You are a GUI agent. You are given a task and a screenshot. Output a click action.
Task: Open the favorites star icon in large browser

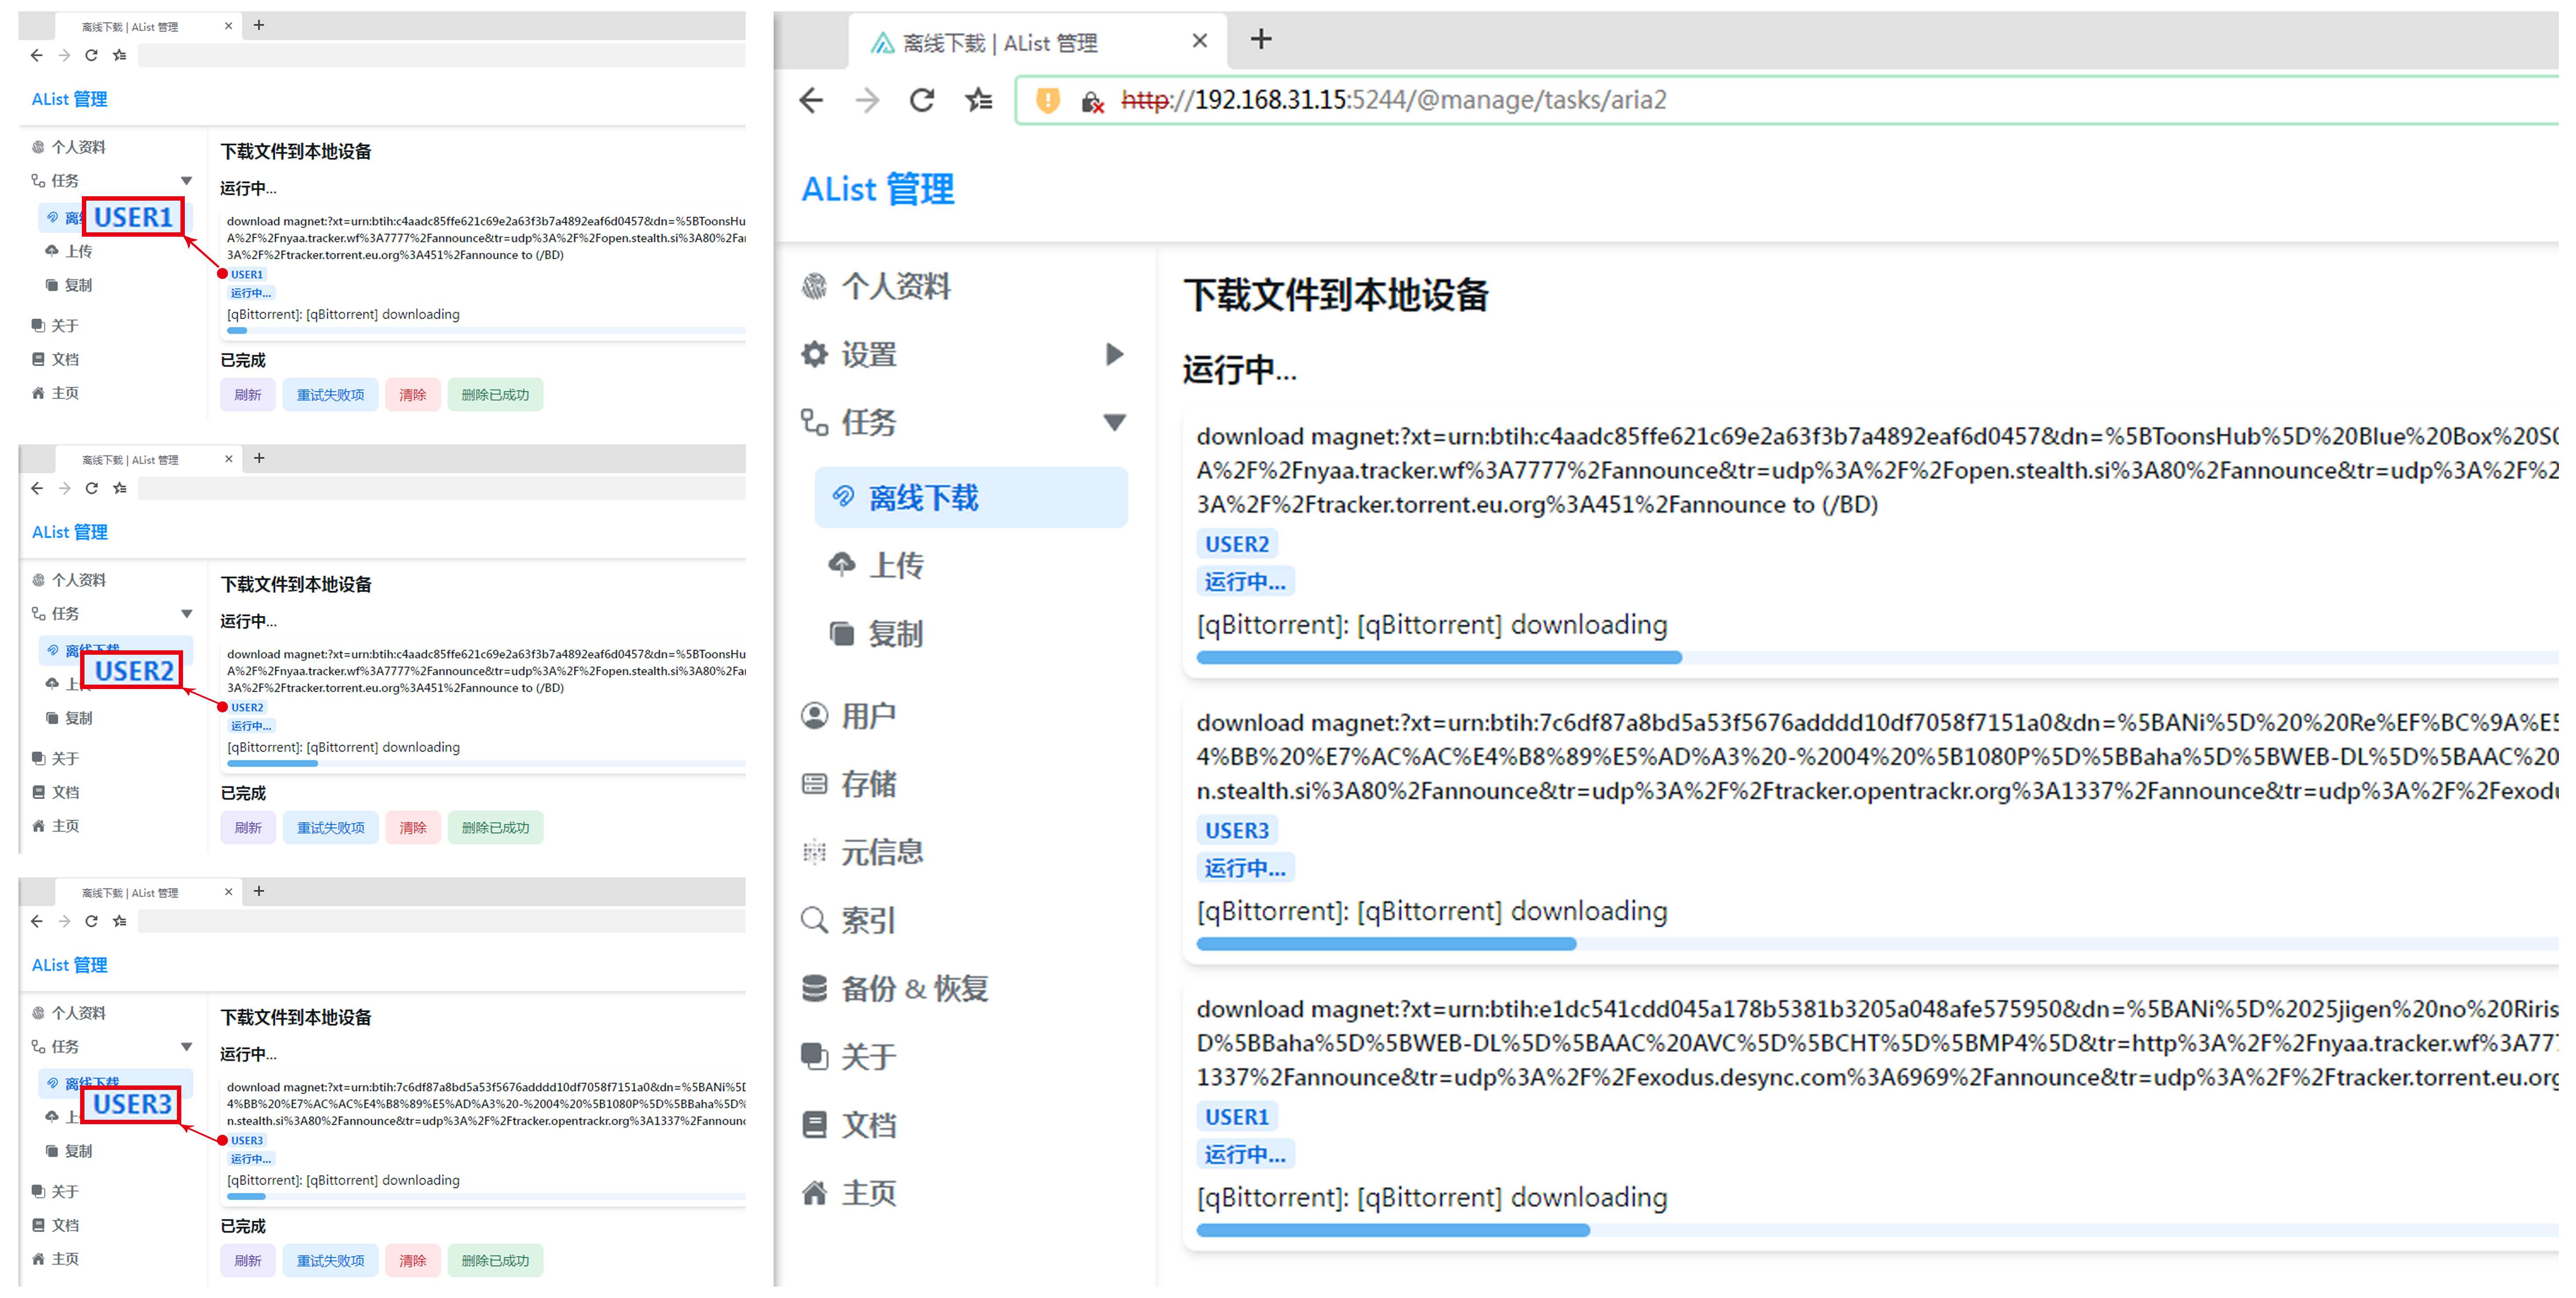click(x=979, y=100)
